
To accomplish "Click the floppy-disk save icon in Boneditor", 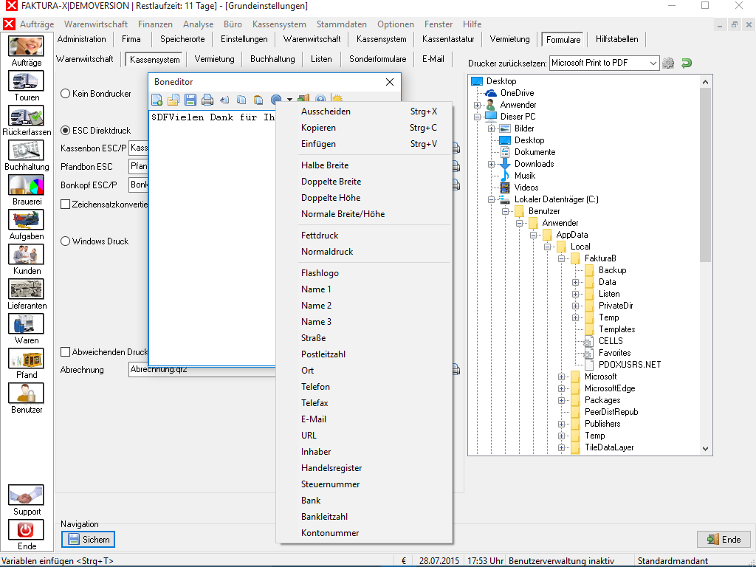I will tap(190, 100).
